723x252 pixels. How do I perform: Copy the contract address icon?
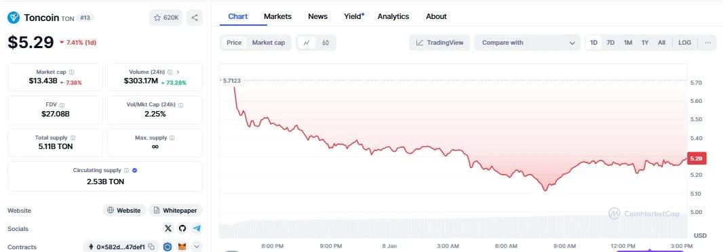point(152,247)
